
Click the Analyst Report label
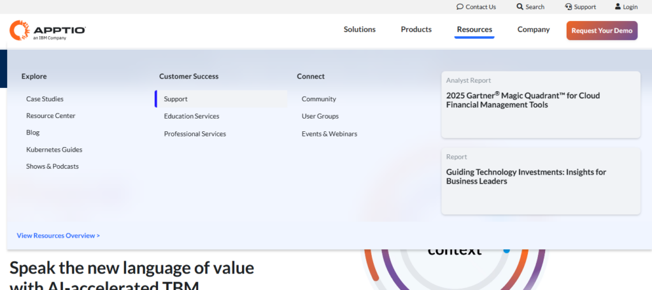(x=469, y=80)
